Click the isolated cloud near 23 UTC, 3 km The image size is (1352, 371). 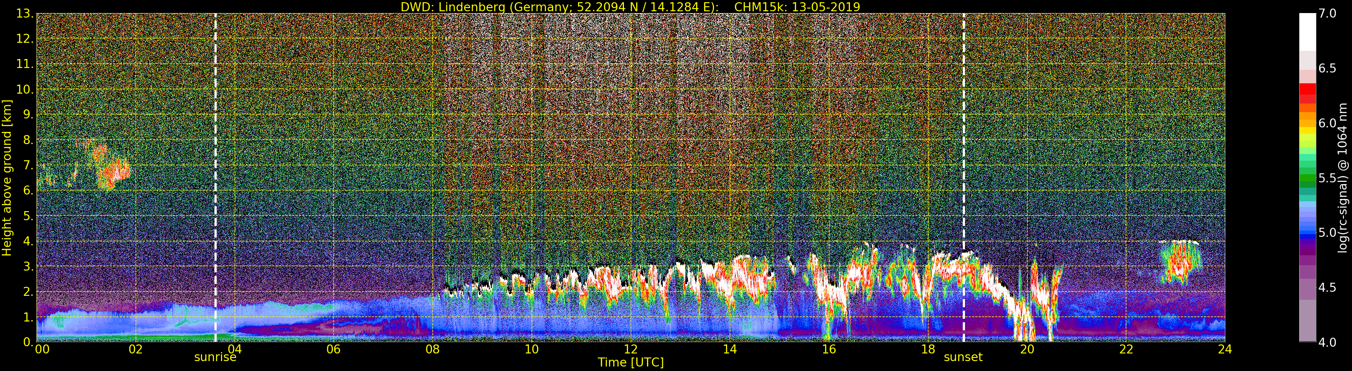(x=1181, y=262)
